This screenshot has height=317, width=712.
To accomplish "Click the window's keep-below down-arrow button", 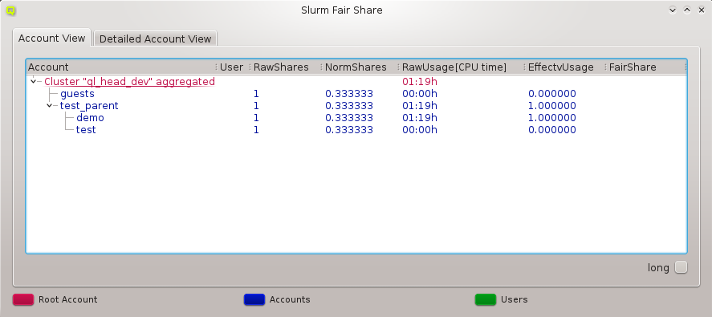I will [x=673, y=10].
